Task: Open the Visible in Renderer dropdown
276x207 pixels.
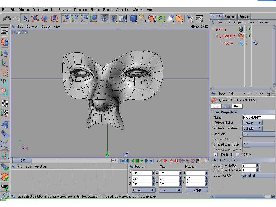Action: point(252,128)
